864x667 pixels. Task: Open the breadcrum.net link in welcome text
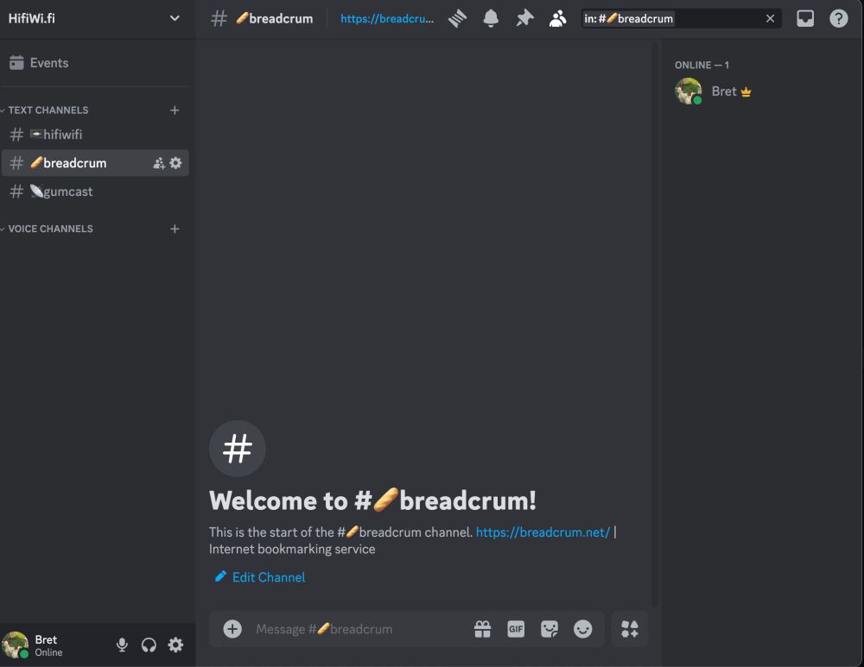[x=543, y=532]
